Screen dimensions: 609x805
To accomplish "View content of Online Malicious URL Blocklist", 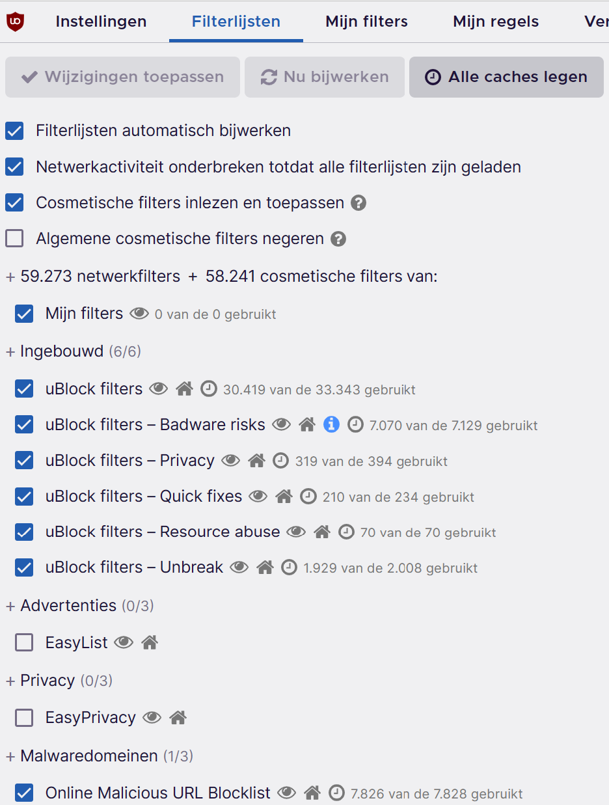I will (286, 793).
